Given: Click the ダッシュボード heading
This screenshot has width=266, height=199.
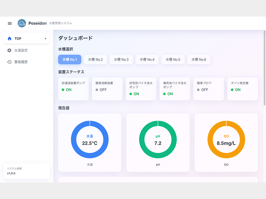Looking at the screenshot, I should 76,38.
